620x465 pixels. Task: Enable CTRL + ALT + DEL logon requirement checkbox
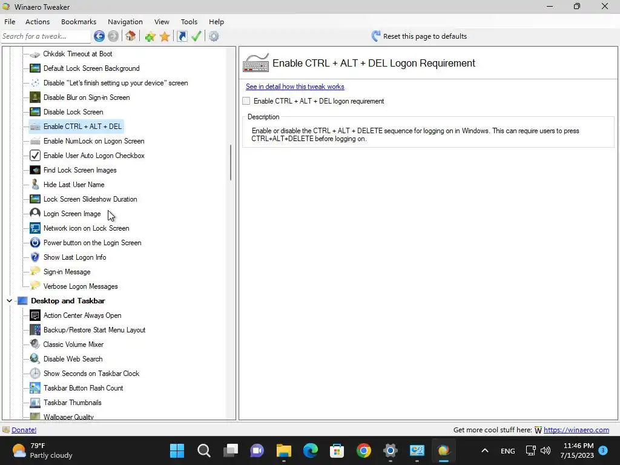(246, 101)
